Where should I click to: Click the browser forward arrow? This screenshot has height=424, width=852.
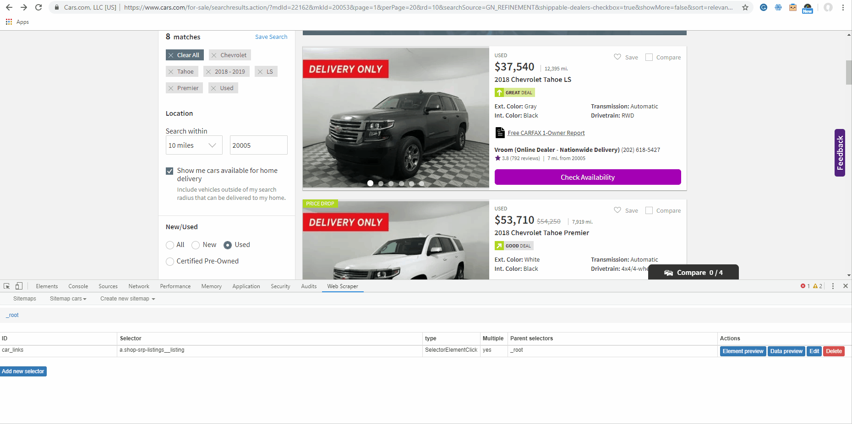[24, 7]
